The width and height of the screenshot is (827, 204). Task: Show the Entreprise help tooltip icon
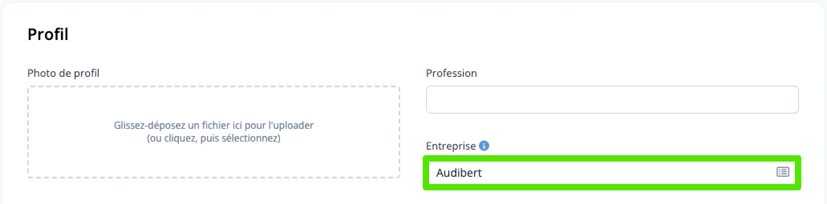click(484, 146)
